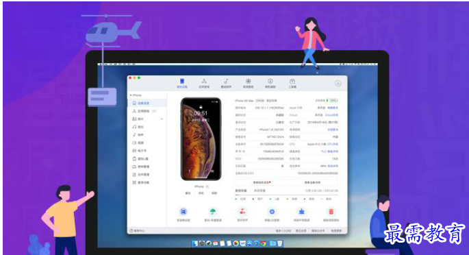Viewport: 469px width, 255px height.
Task: Click the rightmost check-update link in footer
Action: 336,231
